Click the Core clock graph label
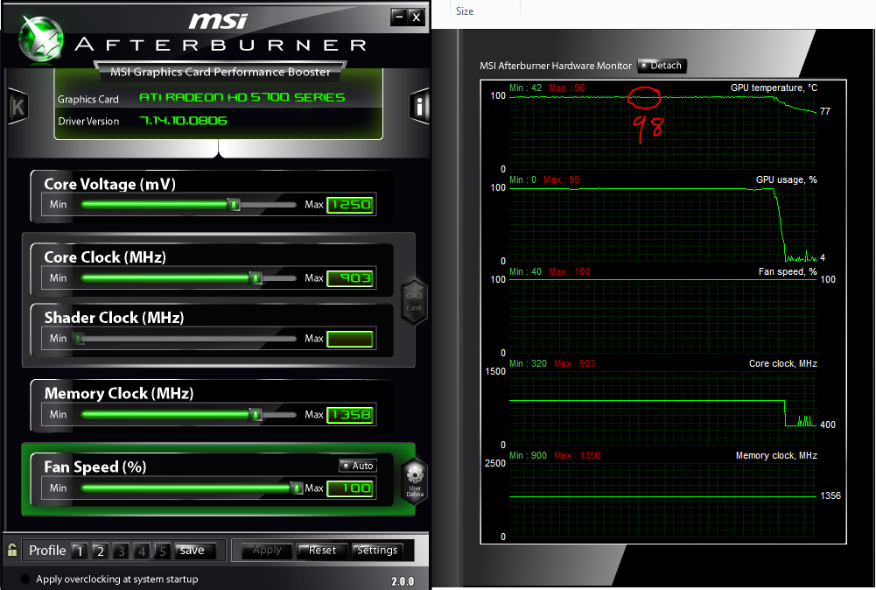This screenshot has height=590, width=876. (782, 364)
